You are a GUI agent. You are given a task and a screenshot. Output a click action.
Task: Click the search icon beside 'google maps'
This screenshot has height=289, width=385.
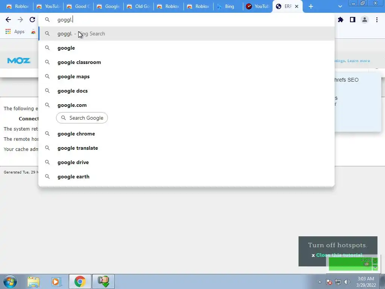click(47, 76)
